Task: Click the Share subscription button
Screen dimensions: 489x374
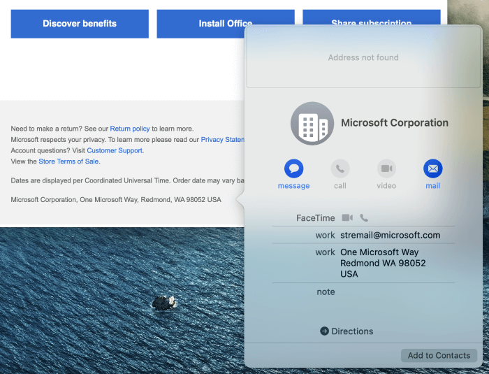Action: 372,17
